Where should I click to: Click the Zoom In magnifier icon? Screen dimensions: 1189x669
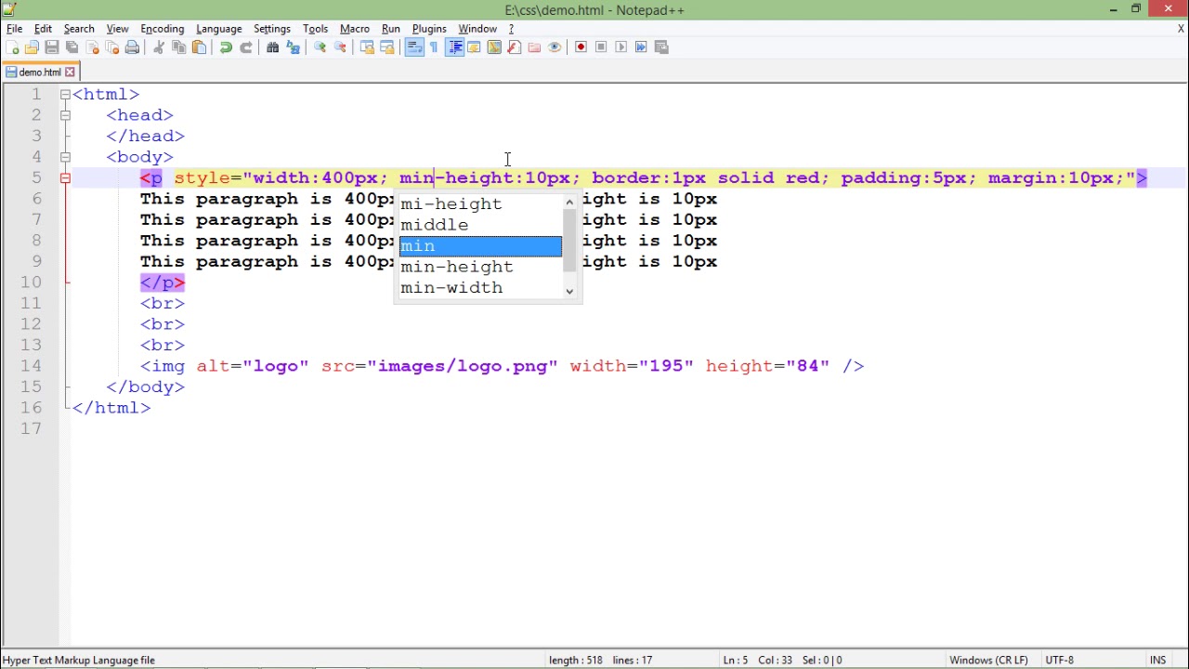[x=320, y=47]
